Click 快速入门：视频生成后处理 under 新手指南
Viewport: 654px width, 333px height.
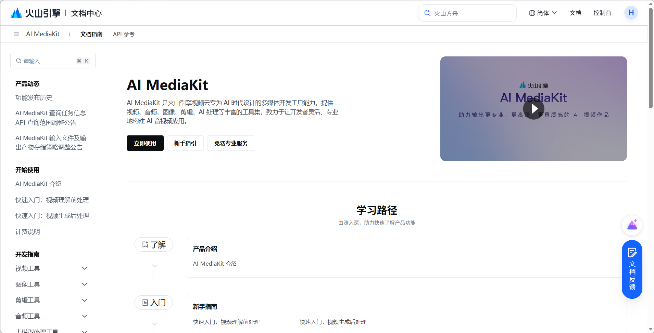[x=333, y=322]
